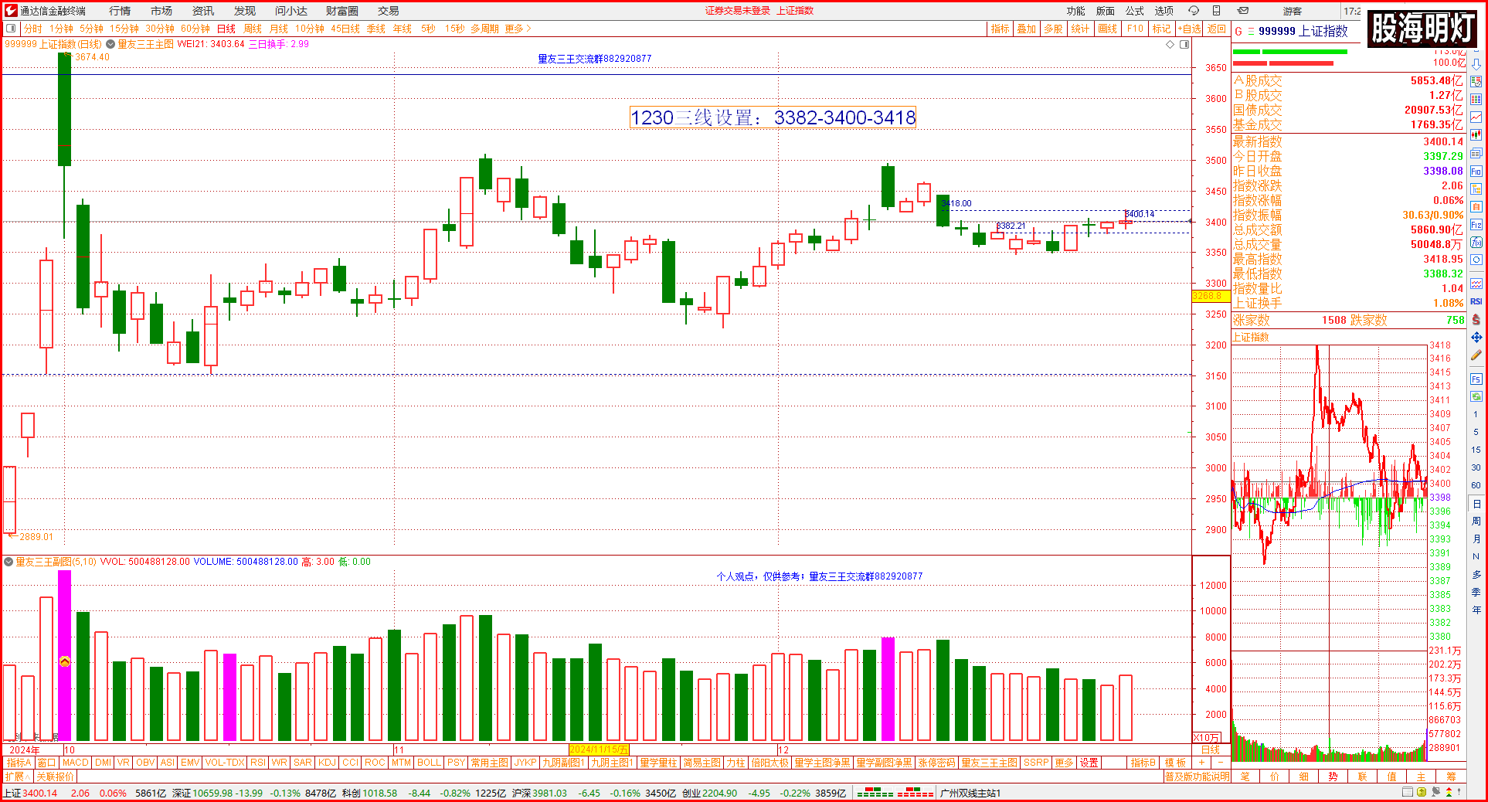Click the blue cross move icon in sidebar
The width and height of the screenshot is (1488, 802).
tap(1476, 337)
